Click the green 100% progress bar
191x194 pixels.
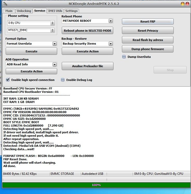tap(95, 185)
